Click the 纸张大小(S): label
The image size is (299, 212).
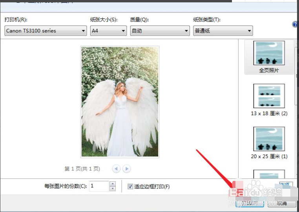pos(104,20)
